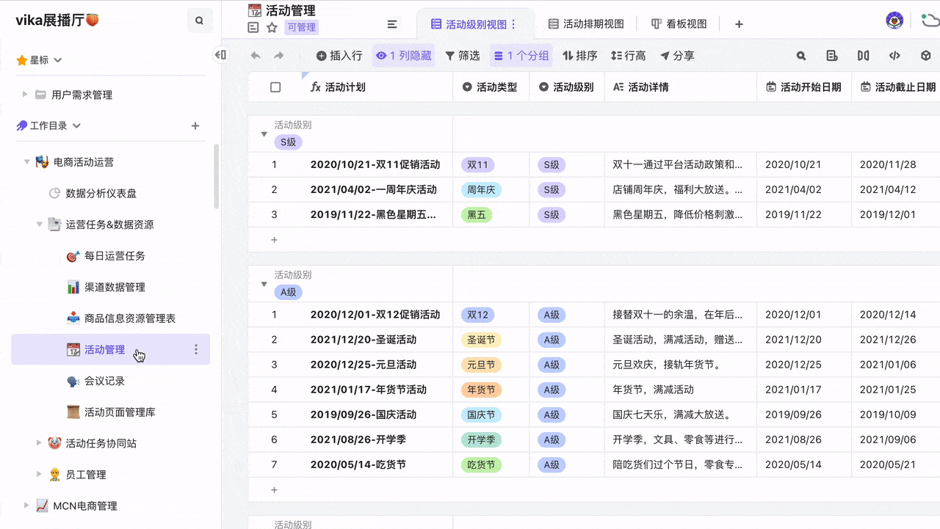Open more options for 活动管理 item
940x529 pixels.
(x=195, y=350)
